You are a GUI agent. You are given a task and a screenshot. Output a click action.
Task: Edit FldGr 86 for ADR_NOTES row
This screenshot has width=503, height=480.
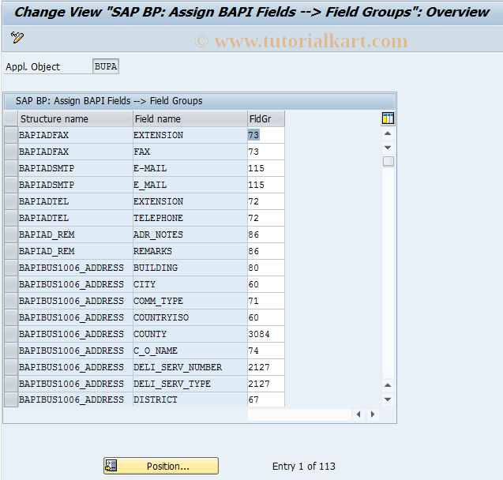pos(265,234)
